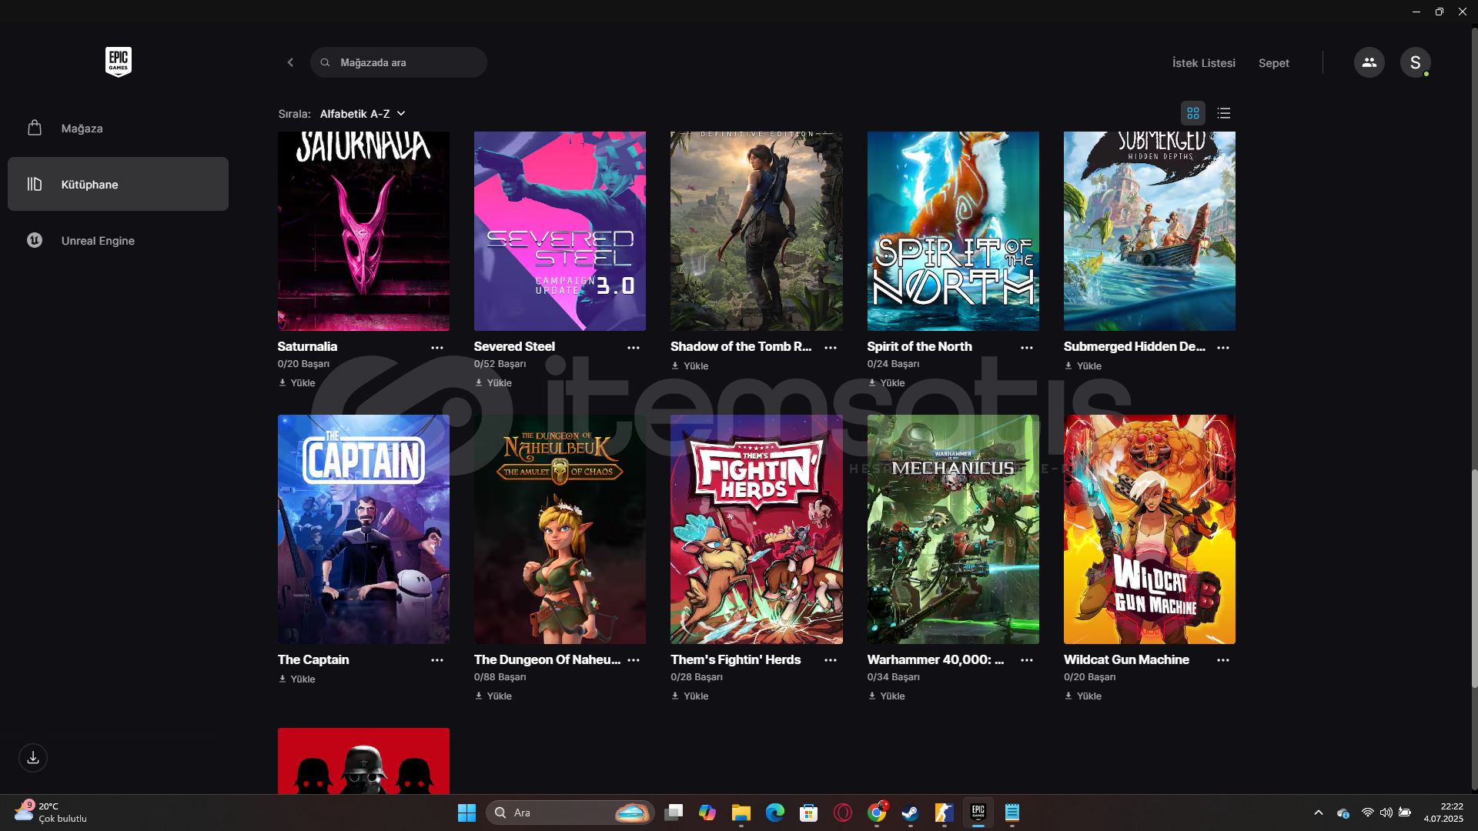
Task: Select Kütüphane in sidebar
Action: coord(118,184)
